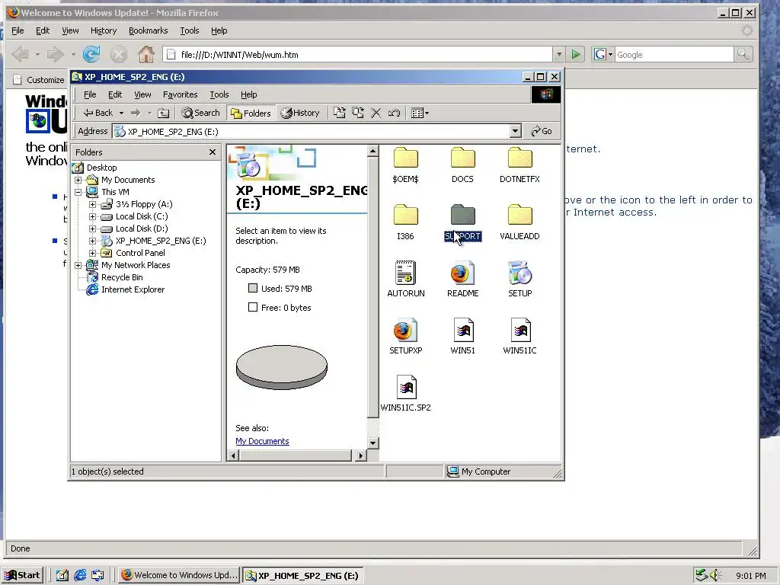This screenshot has width=780, height=585.
Task: Click Firefox Home button
Action: click(x=145, y=54)
